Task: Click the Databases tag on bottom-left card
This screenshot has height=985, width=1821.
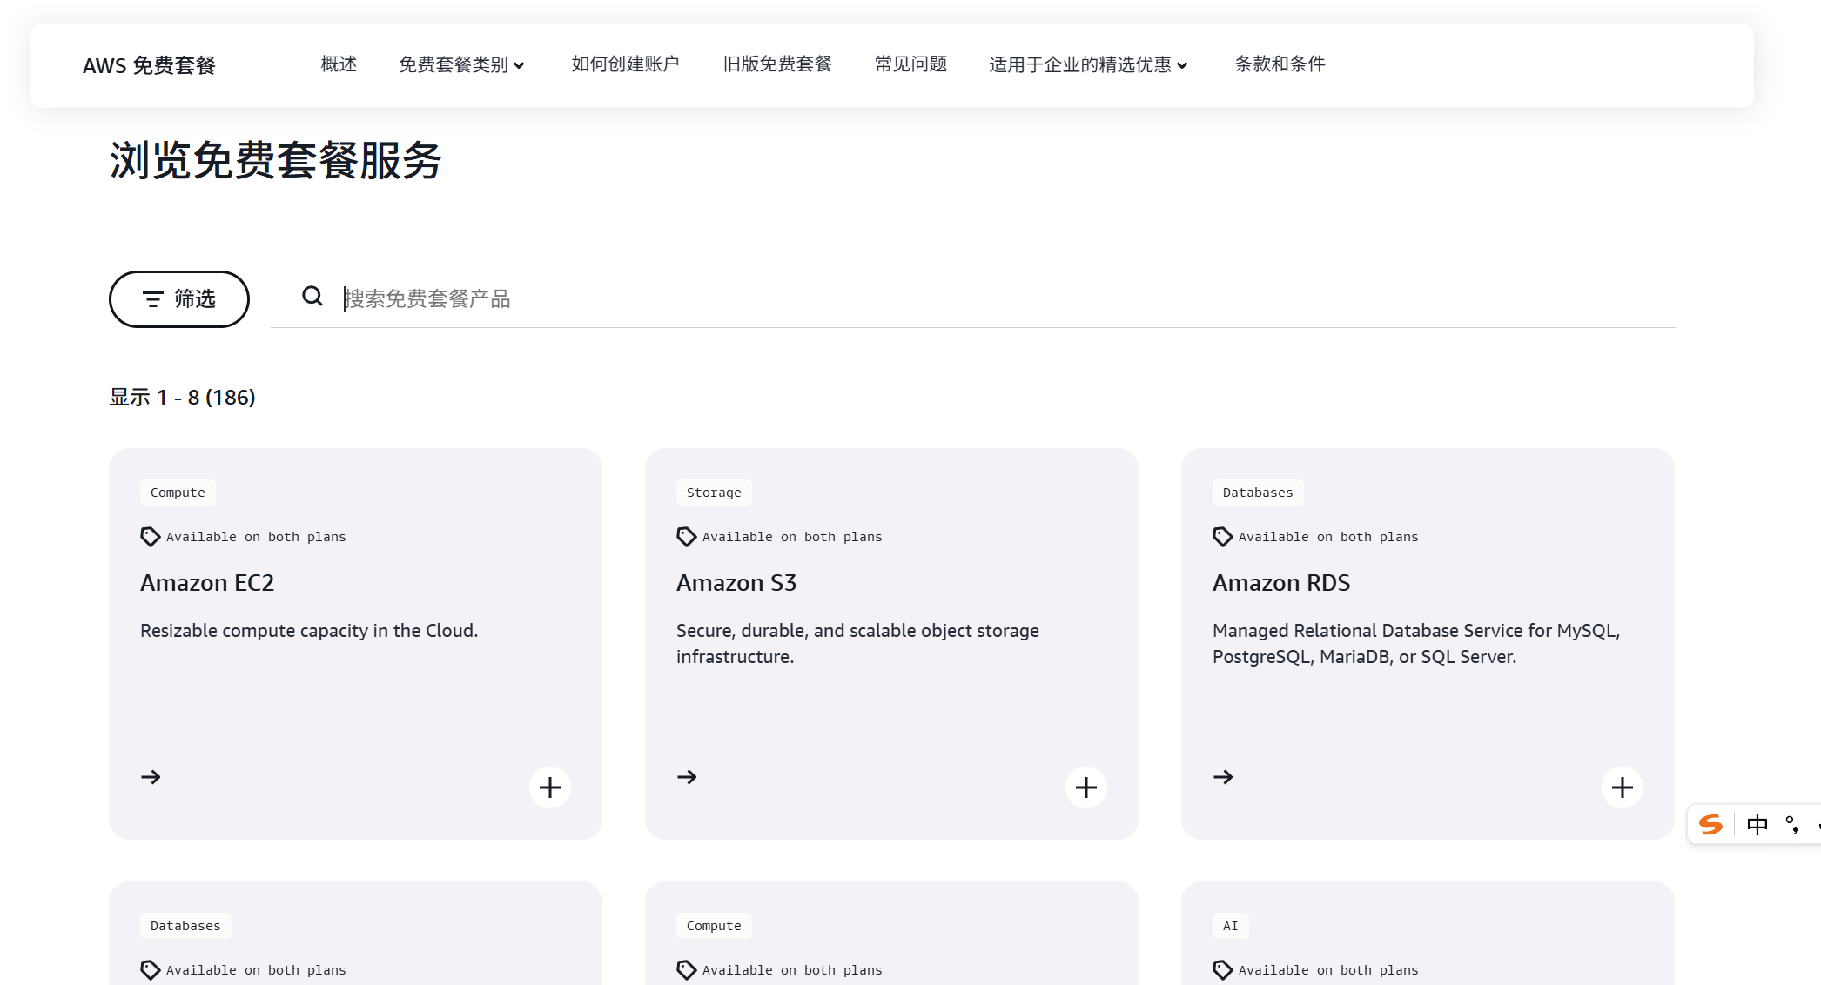Action: click(185, 926)
